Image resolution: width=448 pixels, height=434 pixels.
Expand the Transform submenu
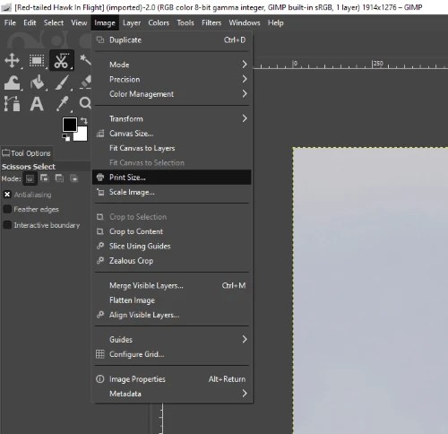[x=171, y=118]
